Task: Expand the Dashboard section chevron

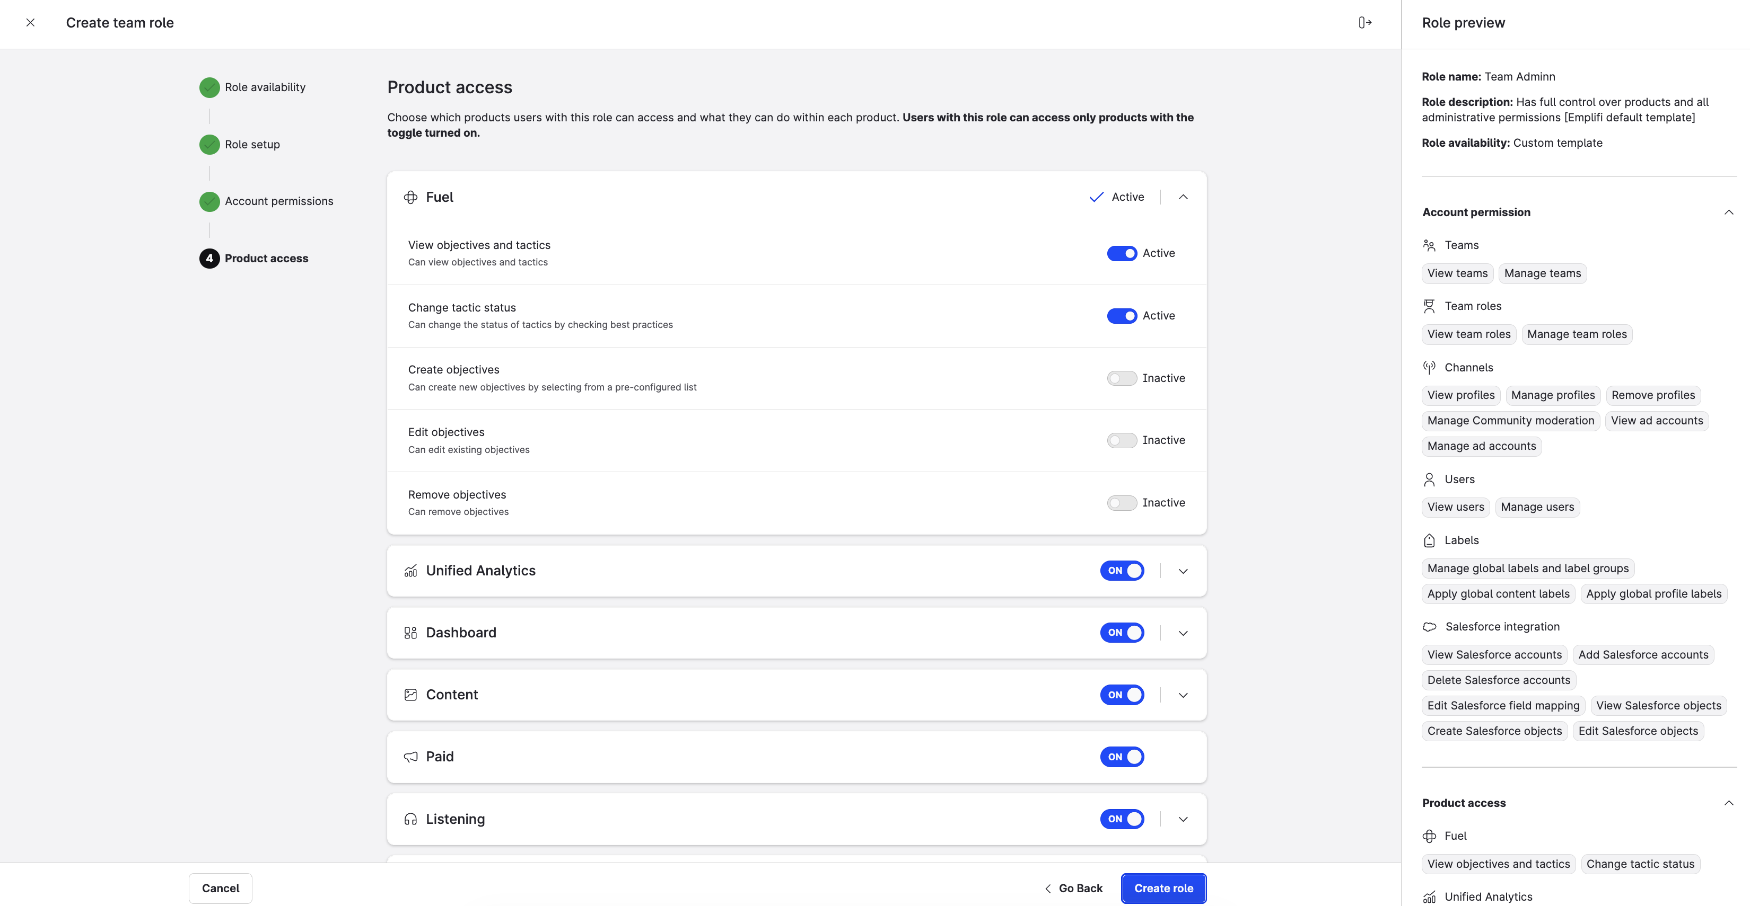Action: (1183, 633)
